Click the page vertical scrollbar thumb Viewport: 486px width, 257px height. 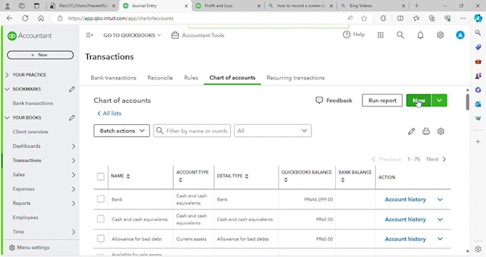click(x=467, y=101)
